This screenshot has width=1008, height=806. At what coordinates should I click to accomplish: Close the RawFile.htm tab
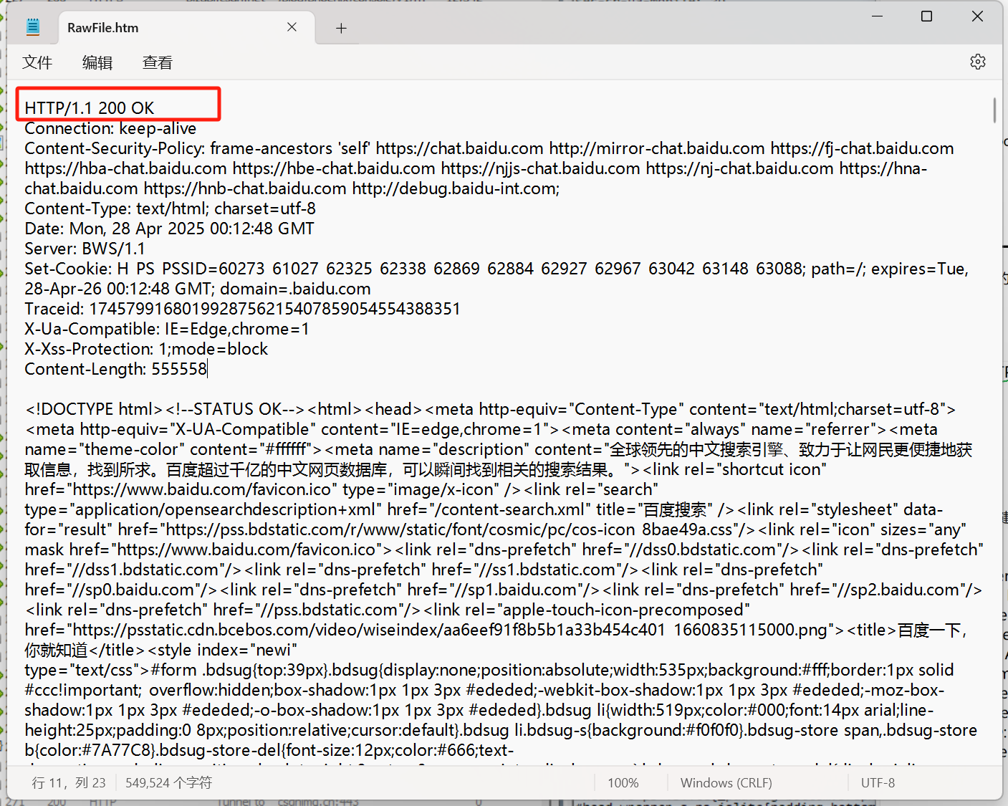(292, 27)
